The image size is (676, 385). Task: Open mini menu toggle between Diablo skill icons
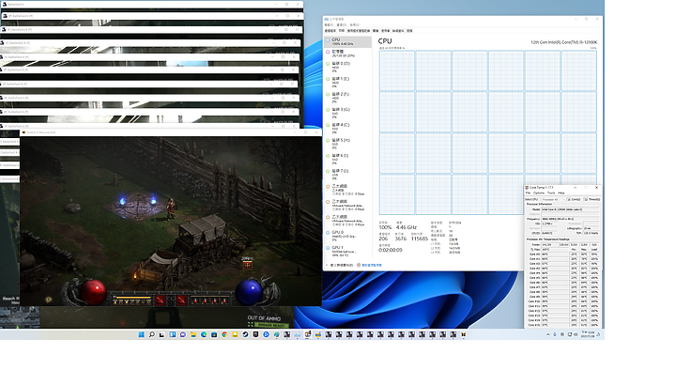(x=171, y=300)
